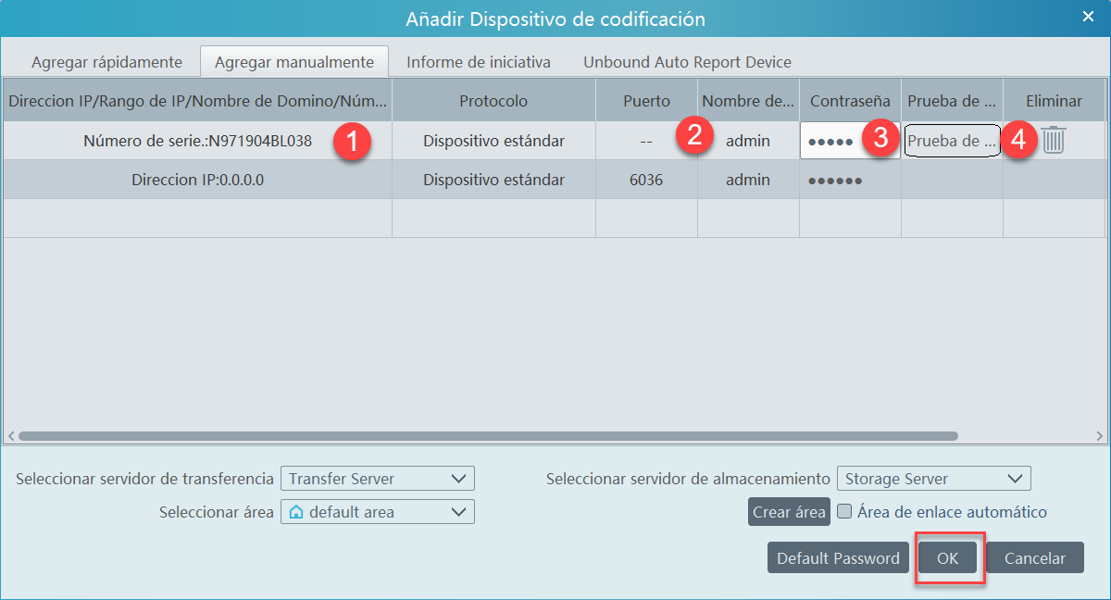Viewport: 1111px width, 600px height.
Task: Click the home icon in area selector
Action: click(x=296, y=512)
